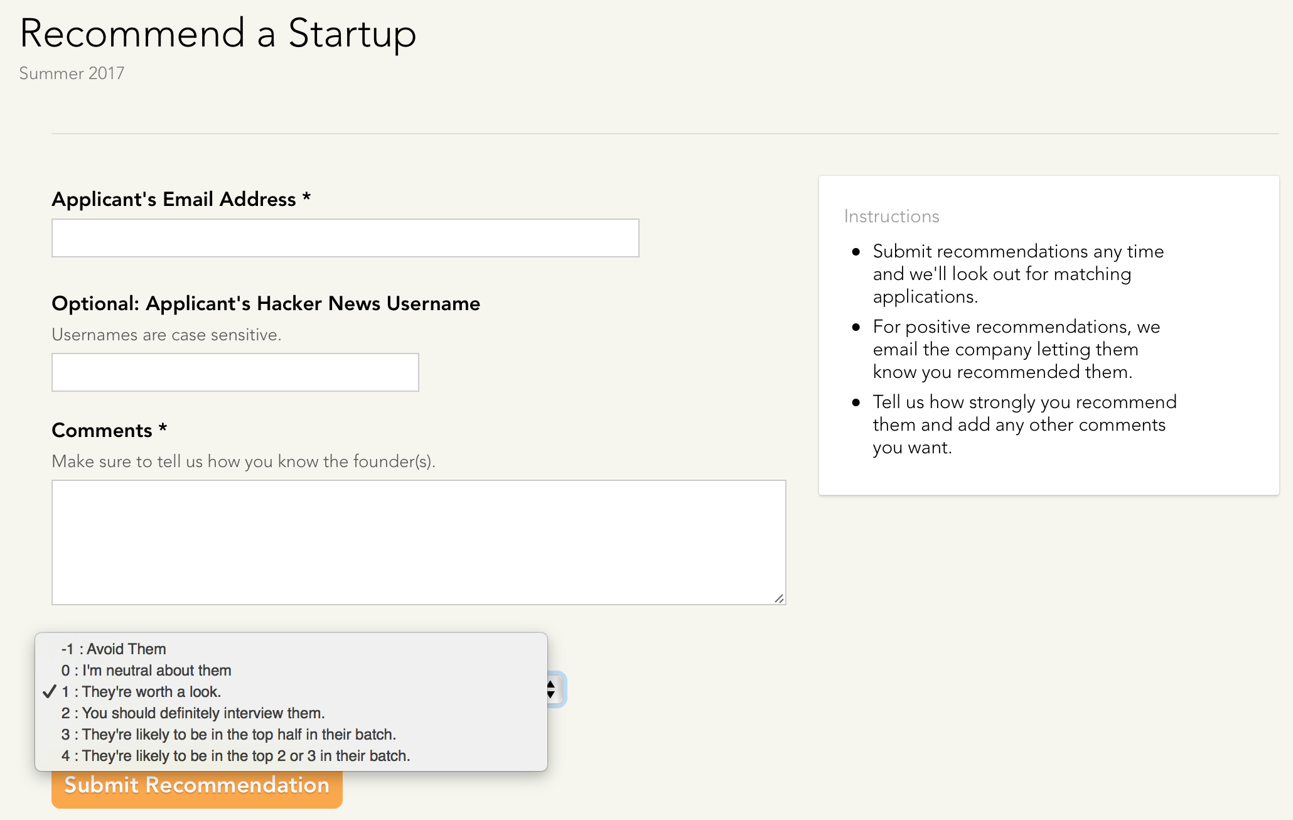Select "-1 : Avoid Them" option

[x=114, y=649]
